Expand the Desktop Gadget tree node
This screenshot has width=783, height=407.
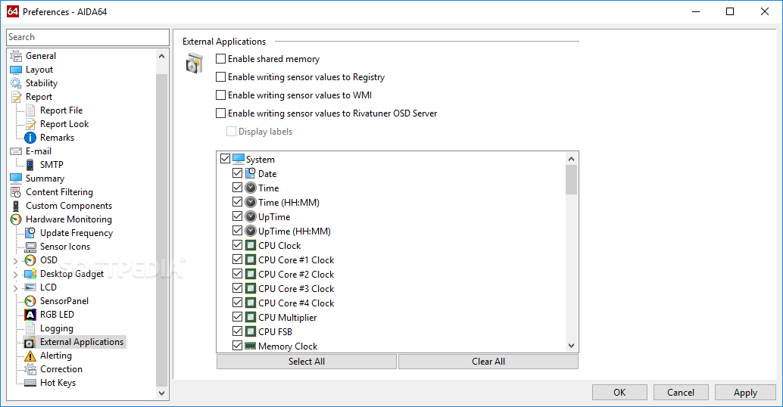pyautogui.click(x=15, y=275)
